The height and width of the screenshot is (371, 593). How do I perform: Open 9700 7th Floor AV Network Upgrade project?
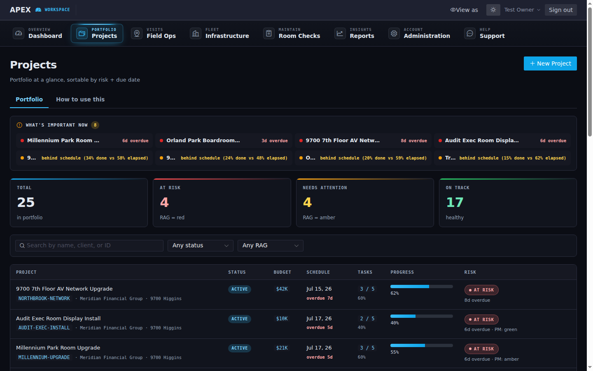pyautogui.click(x=64, y=289)
